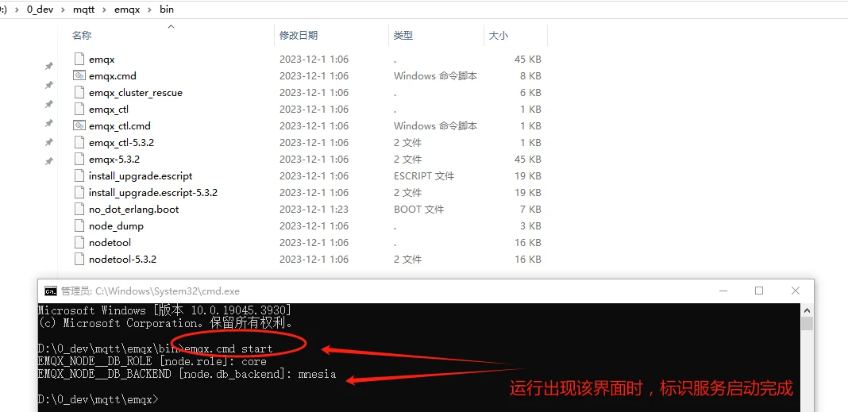Click node_dump file name
Screen dimensions: 848x412
(116, 226)
